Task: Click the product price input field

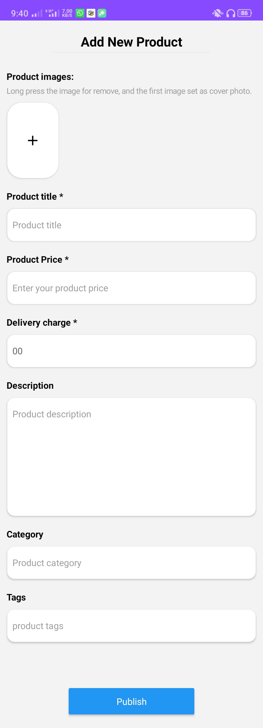Action: [x=131, y=288]
